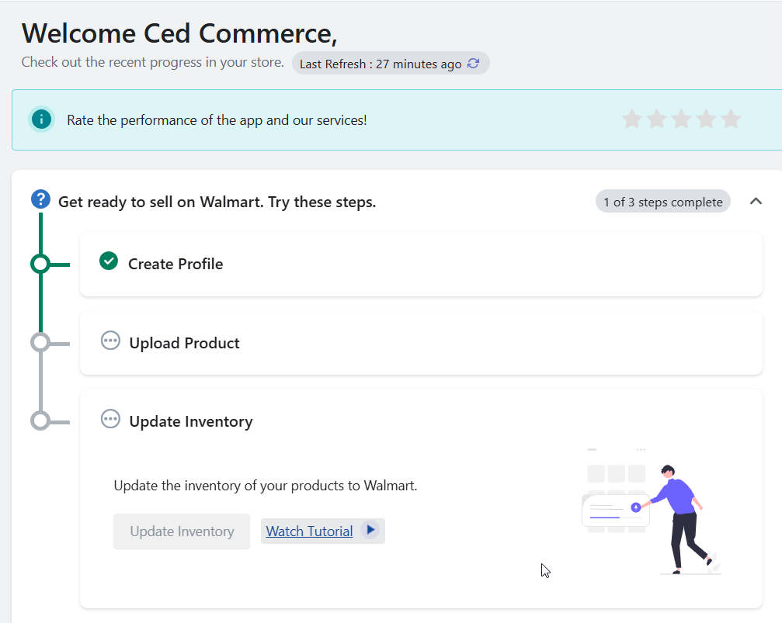The image size is (782, 623).
Task: Click the pending icon beside Upload Product
Action: pos(110,341)
